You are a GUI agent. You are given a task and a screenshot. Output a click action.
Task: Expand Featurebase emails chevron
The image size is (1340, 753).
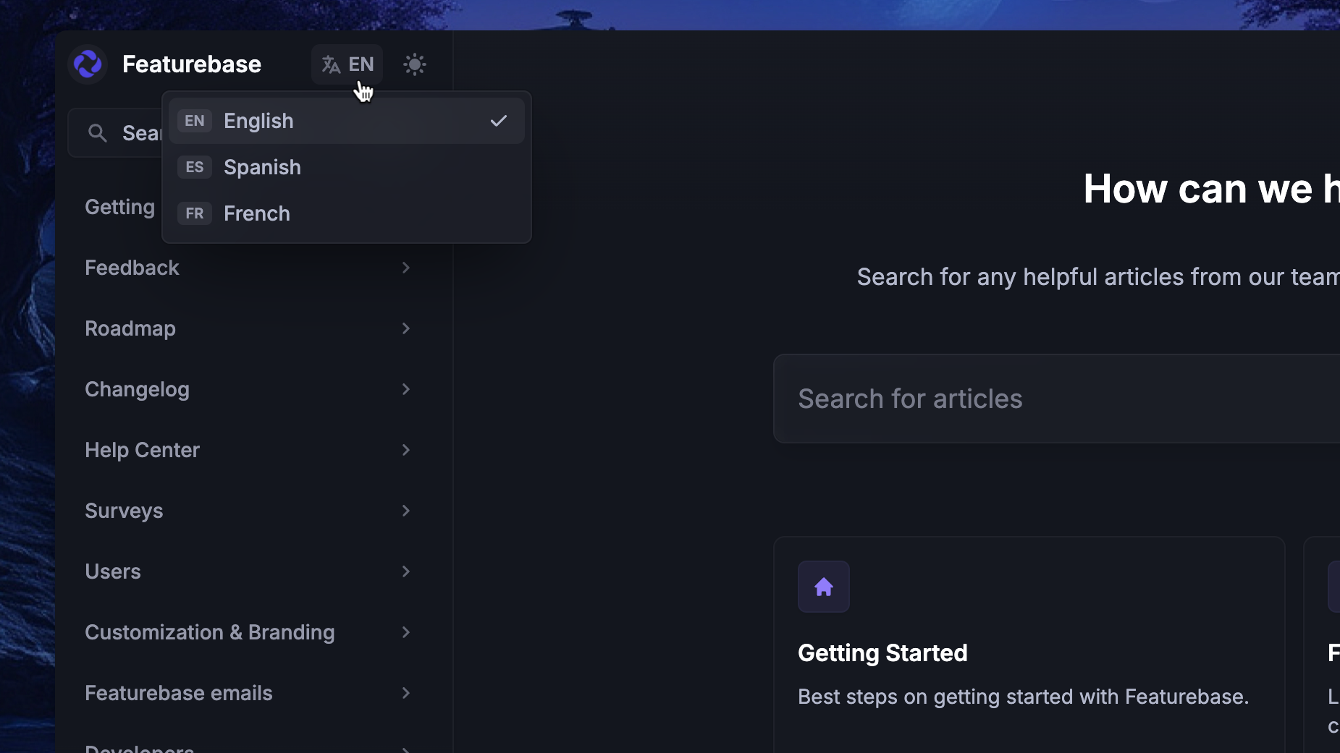[x=406, y=693]
